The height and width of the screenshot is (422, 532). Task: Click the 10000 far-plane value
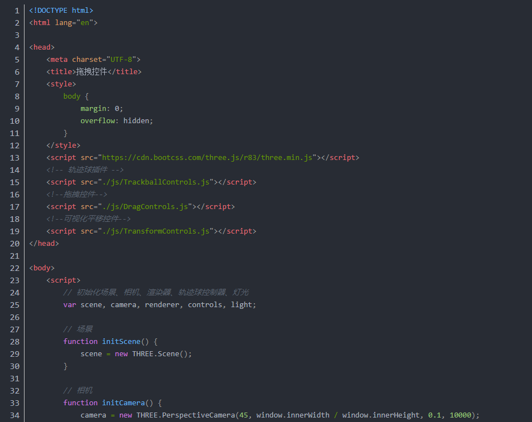[461, 415]
